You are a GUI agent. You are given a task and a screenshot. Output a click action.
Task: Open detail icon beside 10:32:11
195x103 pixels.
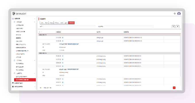[x=63, y=82]
